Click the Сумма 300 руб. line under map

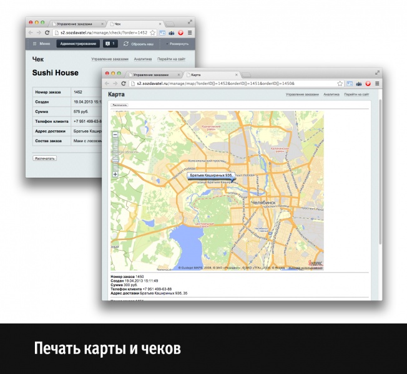click(124, 285)
